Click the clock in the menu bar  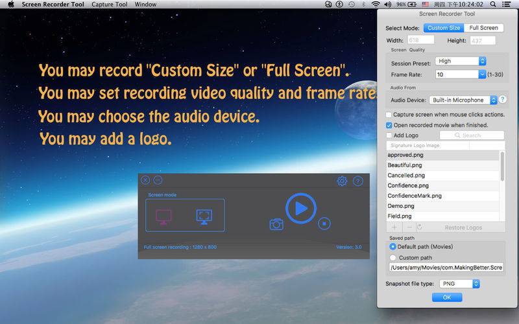pyautogui.click(x=459, y=5)
